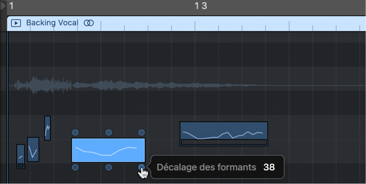Click the loop icon beside Backing Vocal
This screenshot has width=366, height=184.
89,23
